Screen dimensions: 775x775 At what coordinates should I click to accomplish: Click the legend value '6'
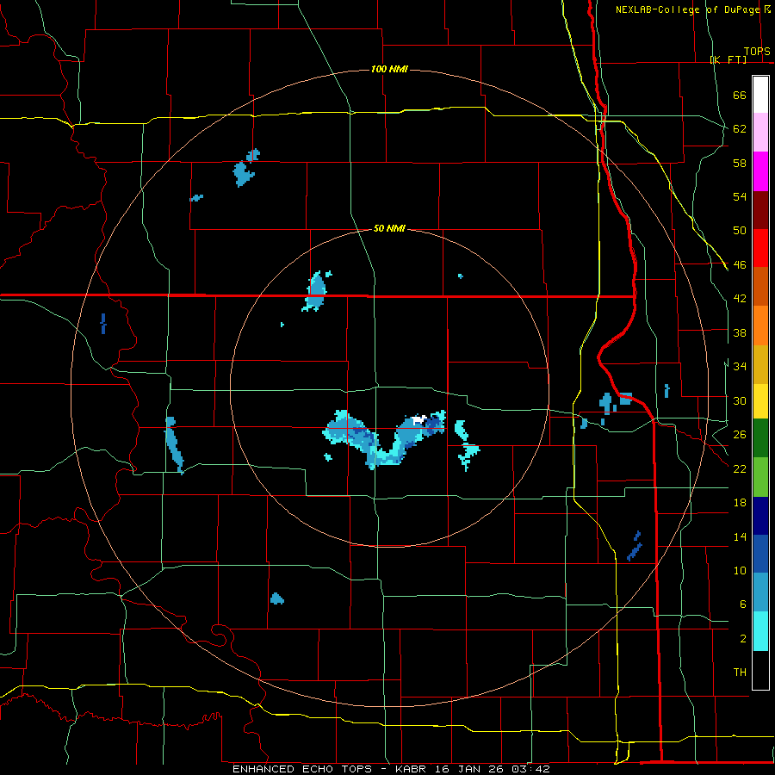click(743, 604)
